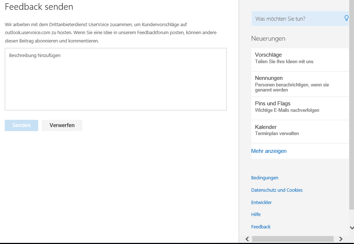Click the horizontal scrollbar left arrow
This screenshot has width=354, height=244.
(247, 239)
